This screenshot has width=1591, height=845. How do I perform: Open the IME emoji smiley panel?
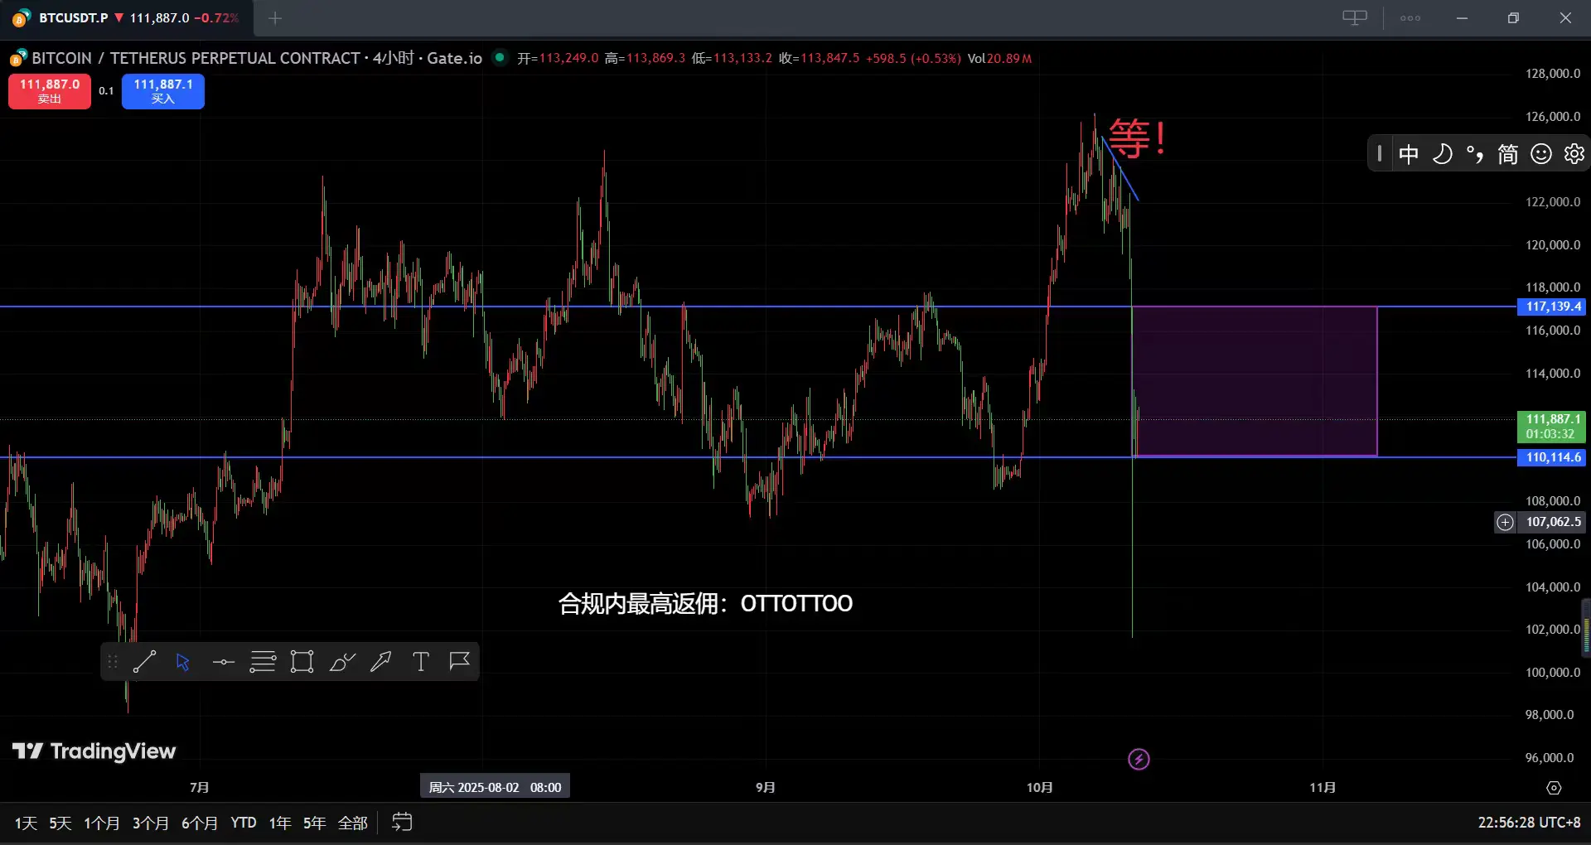(x=1541, y=154)
